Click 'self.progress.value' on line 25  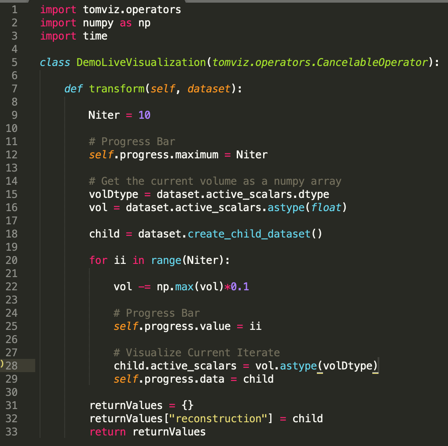tap(172, 326)
